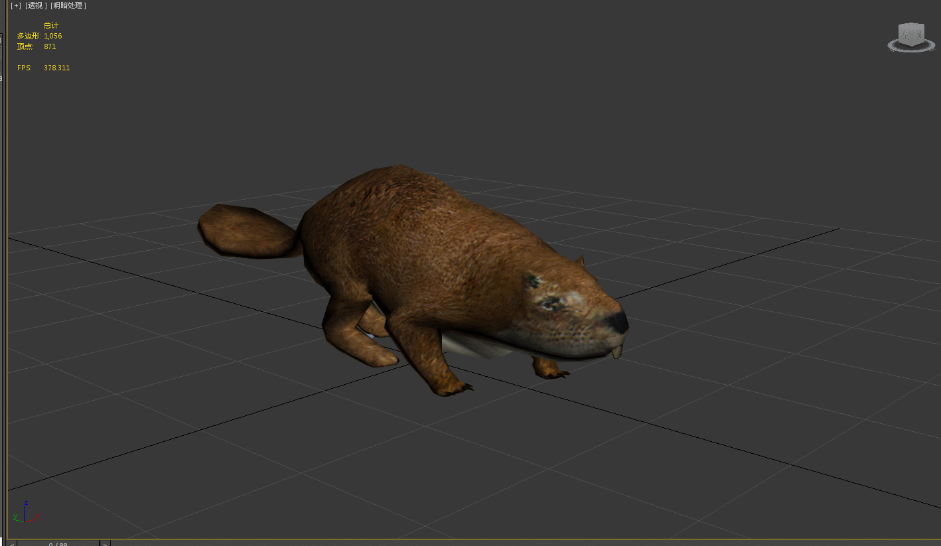Click the time slider showing 0 / 88
This screenshot has height=546, width=941.
(58, 543)
